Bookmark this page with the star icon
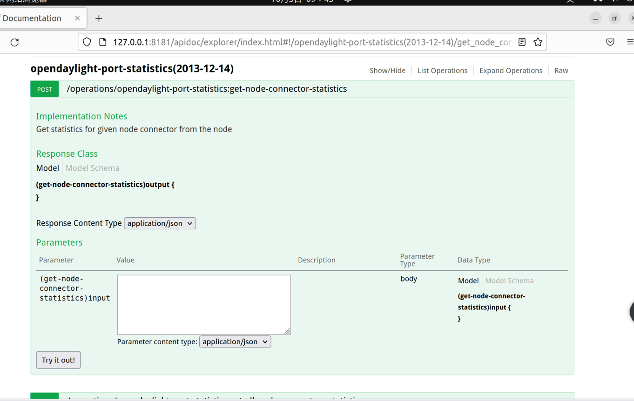Image resolution: width=634 pixels, height=401 pixels. 538,42
